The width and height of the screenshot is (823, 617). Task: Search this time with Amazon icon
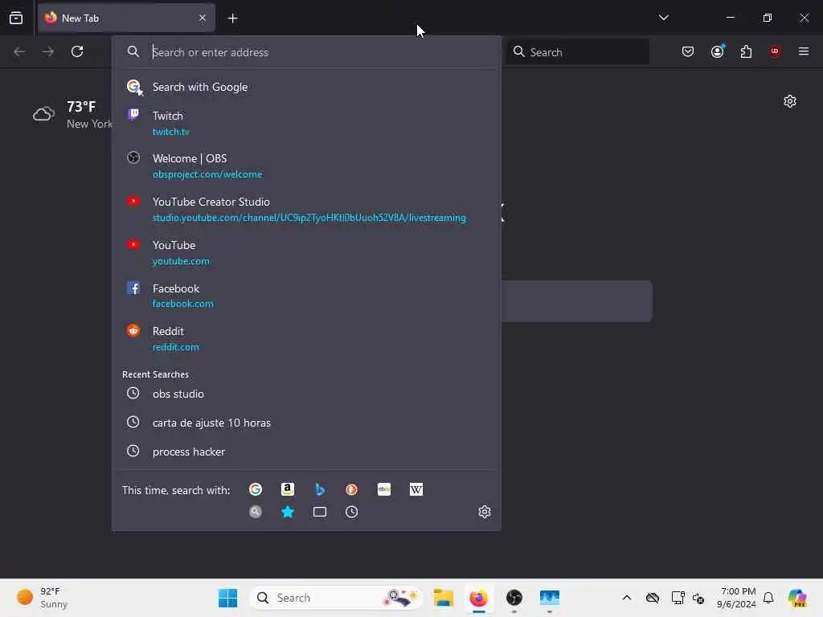(x=288, y=489)
